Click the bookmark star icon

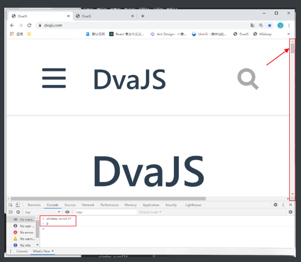(x=270, y=25)
